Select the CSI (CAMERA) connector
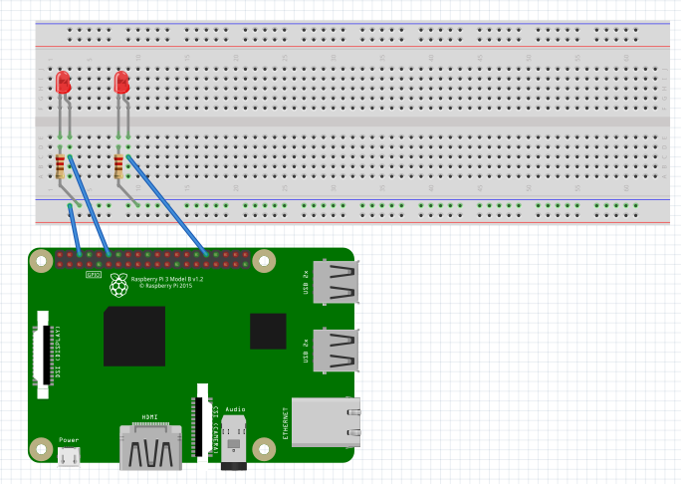The width and height of the screenshot is (681, 484). click(200, 426)
